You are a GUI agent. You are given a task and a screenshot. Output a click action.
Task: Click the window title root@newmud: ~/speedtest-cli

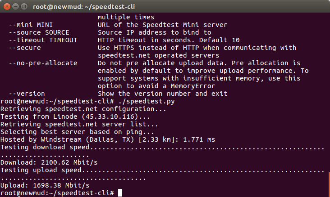click(84, 7)
